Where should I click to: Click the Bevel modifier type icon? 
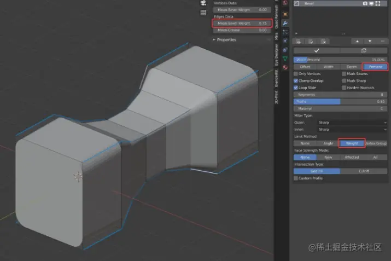tap(297, 3)
